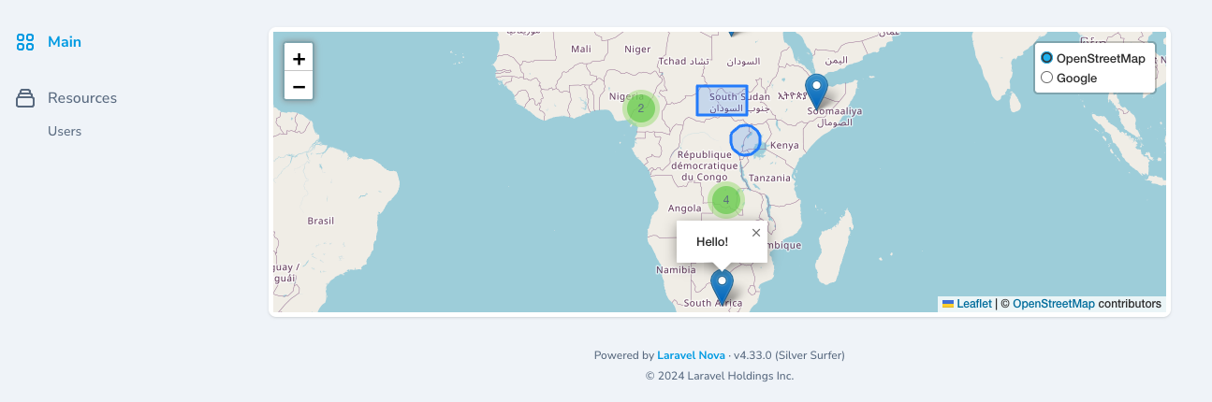The height and width of the screenshot is (402, 1212).
Task: Click the Main dashboard grid icon
Action: point(25,42)
